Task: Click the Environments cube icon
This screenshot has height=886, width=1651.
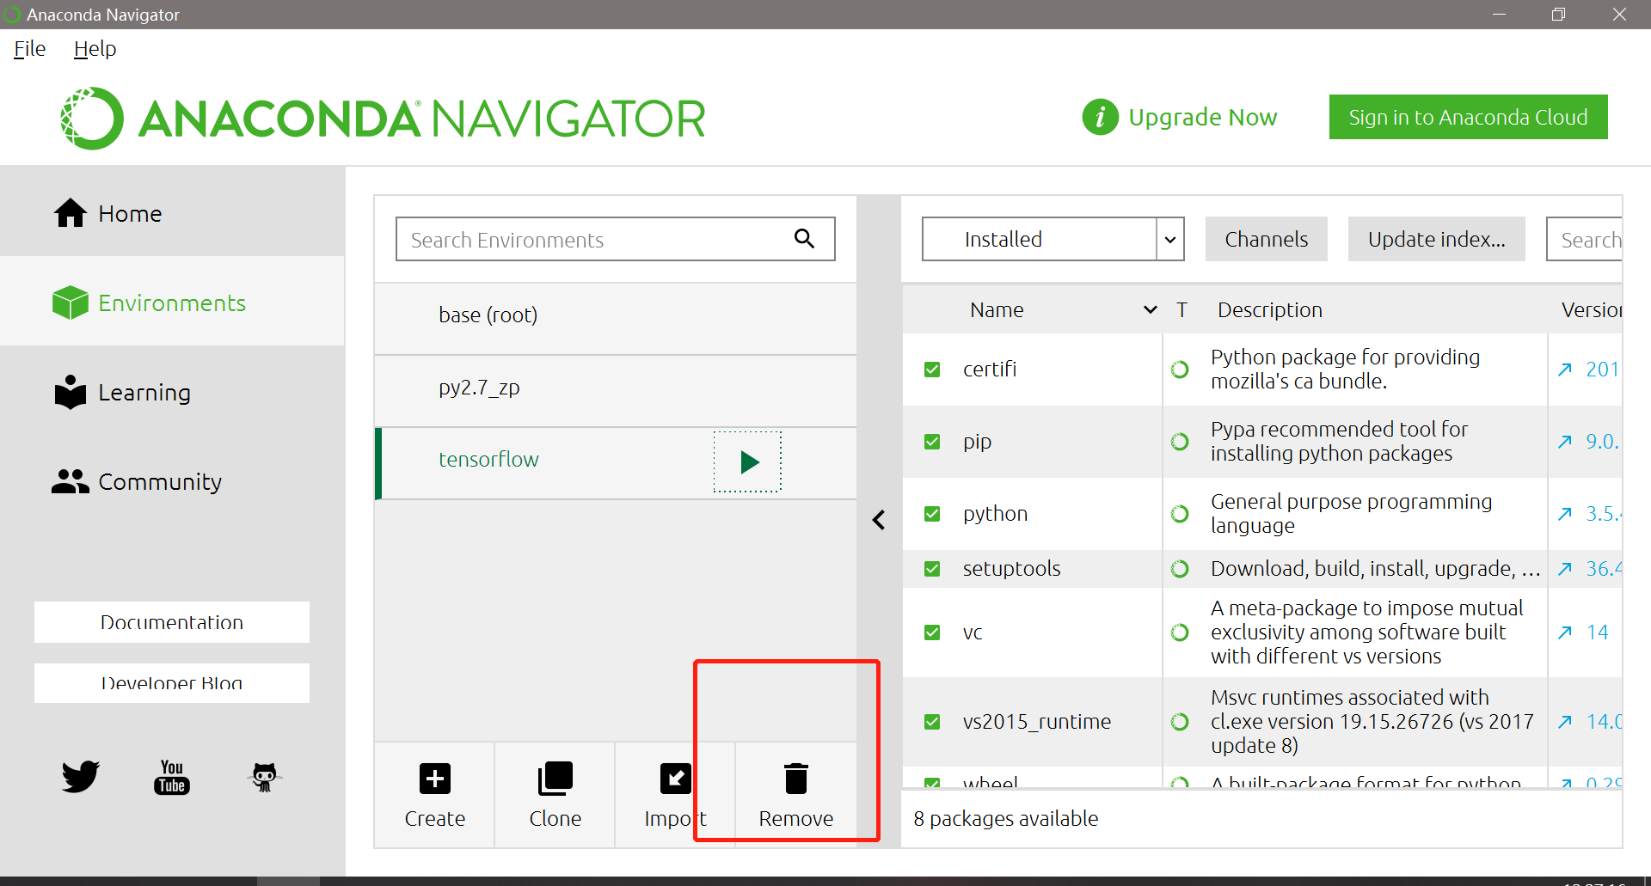Action: (71, 302)
